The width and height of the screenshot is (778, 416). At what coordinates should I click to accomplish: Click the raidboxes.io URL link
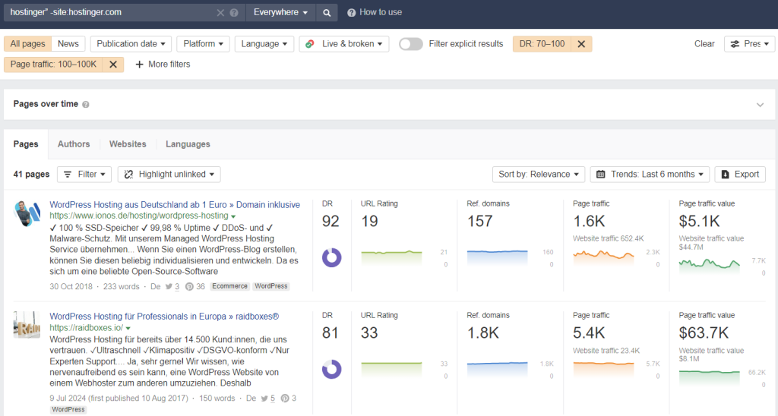[x=87, y=328]
